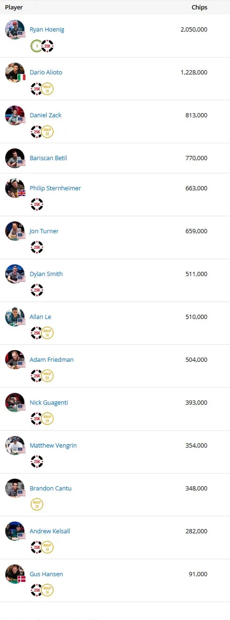This screenshot has width=230, height=620.
Task: Click the WSOP 2X badge under Brandon Cantu
Action: (37, 504)
